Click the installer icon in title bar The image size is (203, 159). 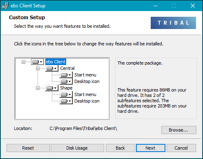coord(5,6)
